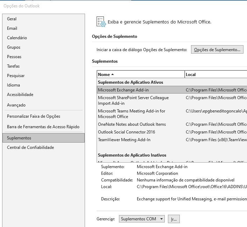
Task: Click the Descrição text about Exchange support
Action: [x=192, y=199]
